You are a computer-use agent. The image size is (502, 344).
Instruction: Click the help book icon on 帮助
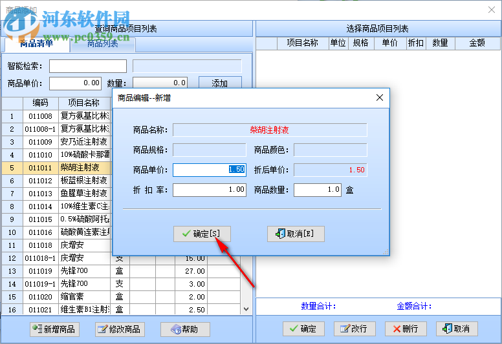pyautogui.click(x=176, y=329)
